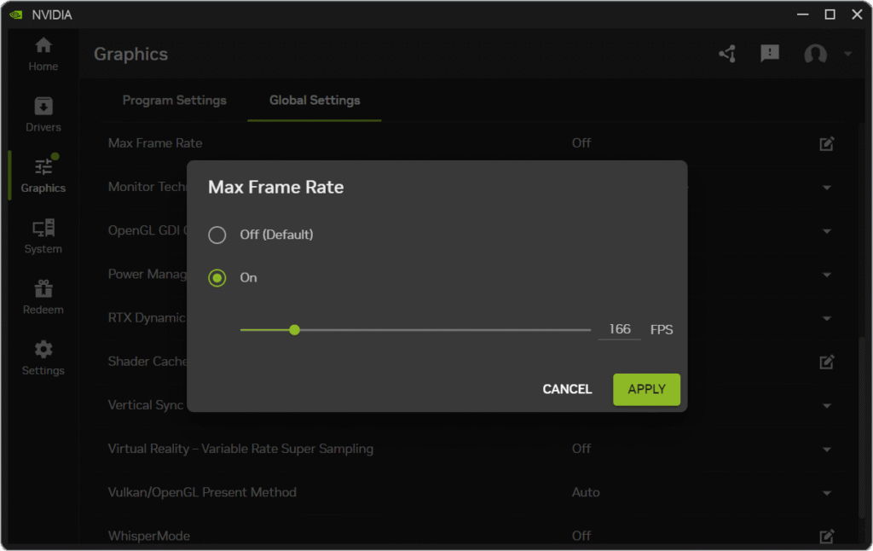
Task: Open the Redeem gift section
Action: pos(43,297)
